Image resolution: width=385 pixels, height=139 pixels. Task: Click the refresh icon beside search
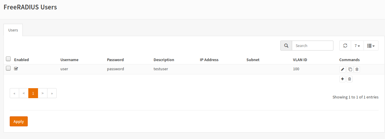(x=345, y=46)
